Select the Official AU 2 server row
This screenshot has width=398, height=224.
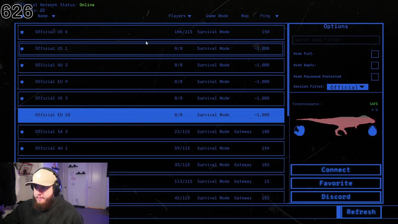point(151,65)
